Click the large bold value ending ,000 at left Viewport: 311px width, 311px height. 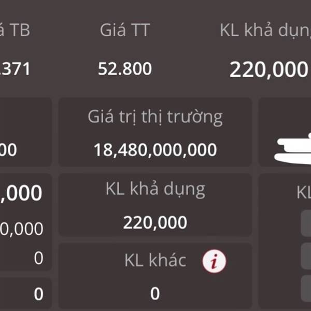click(x=21, y=193)
